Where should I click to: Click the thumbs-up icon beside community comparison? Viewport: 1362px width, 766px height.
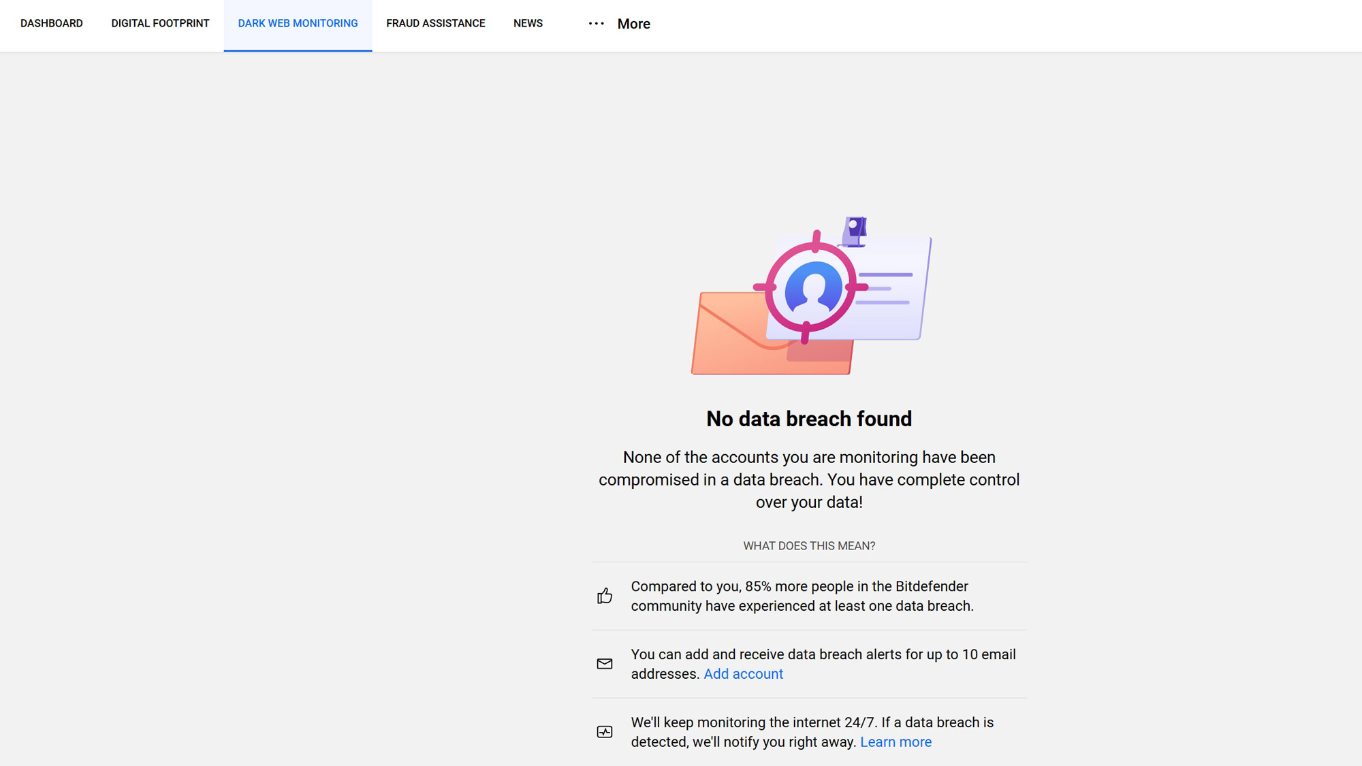coord(604,596)
